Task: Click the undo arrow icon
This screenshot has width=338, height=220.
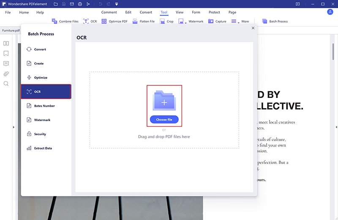Action: pyautogui.click(x=100, y=4)
